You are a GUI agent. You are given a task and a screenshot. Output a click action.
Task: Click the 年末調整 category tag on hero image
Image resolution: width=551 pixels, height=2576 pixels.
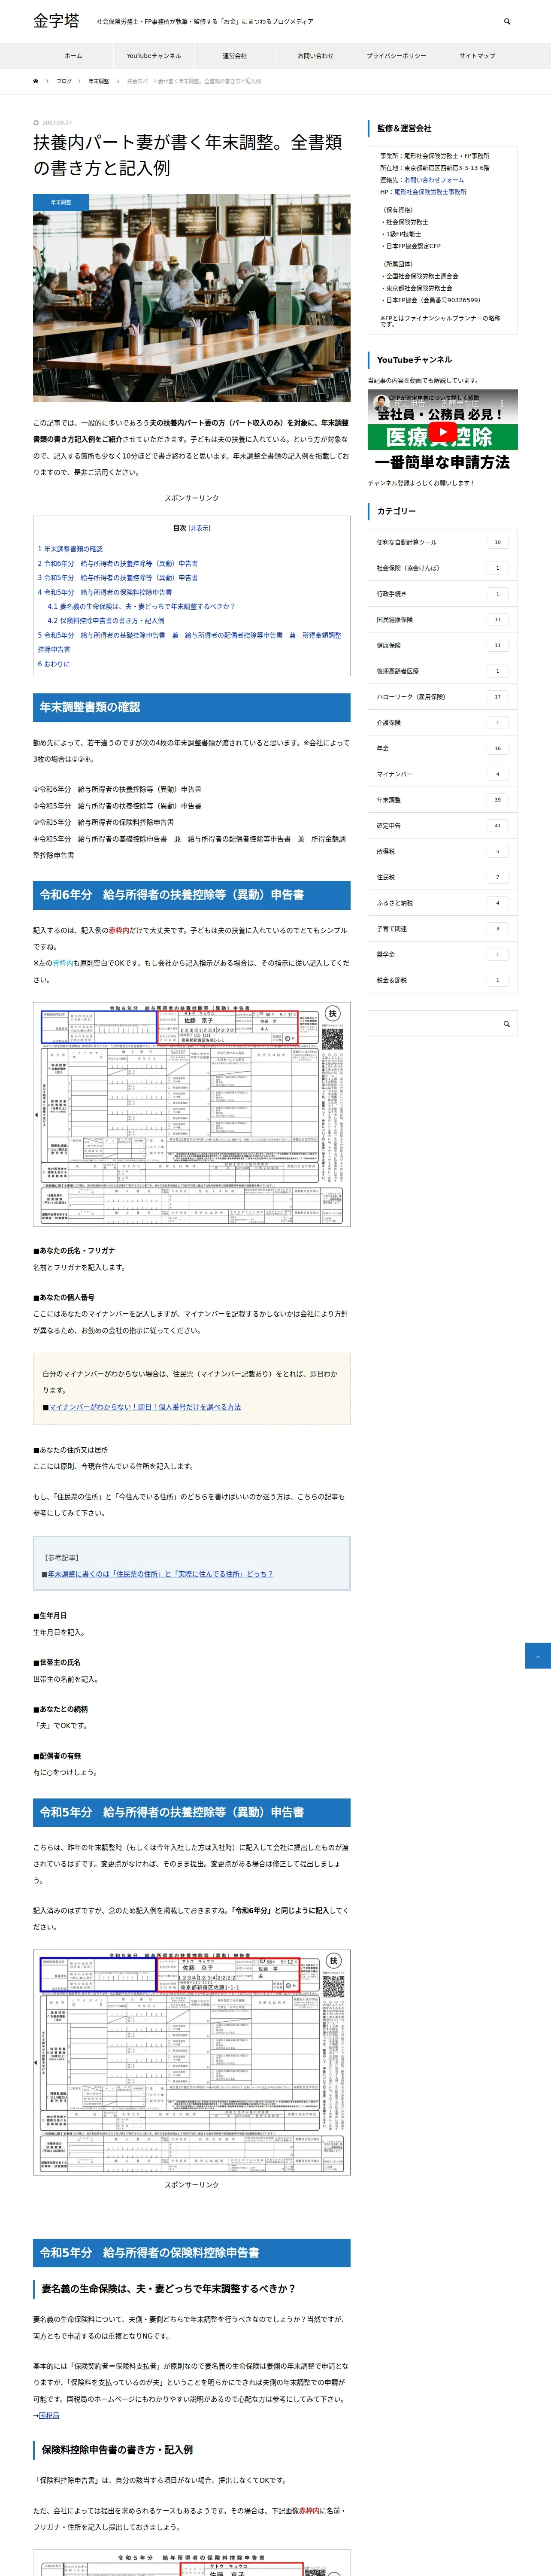[61, 202]
